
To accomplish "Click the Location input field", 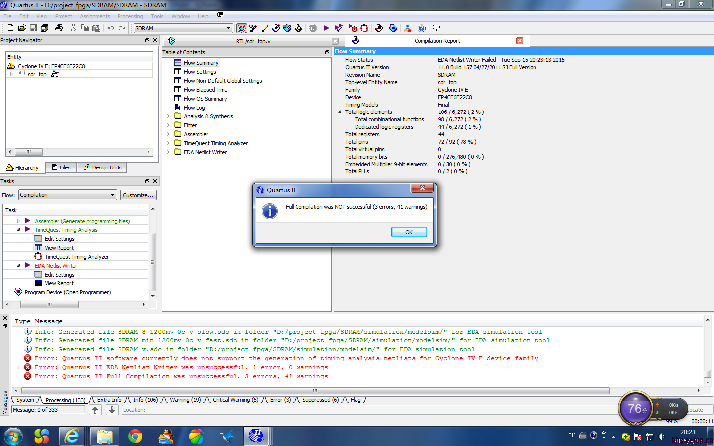I will [369, 410].
